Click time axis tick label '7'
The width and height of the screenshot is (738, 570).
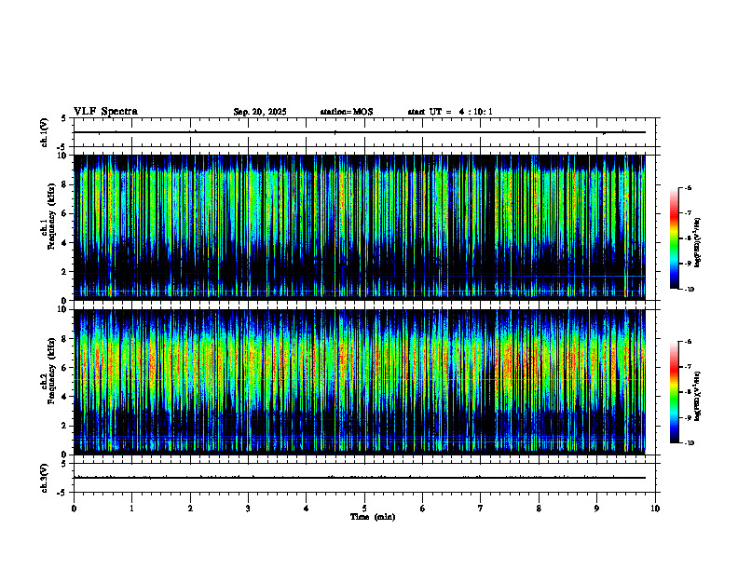click(x=481, y=509)
